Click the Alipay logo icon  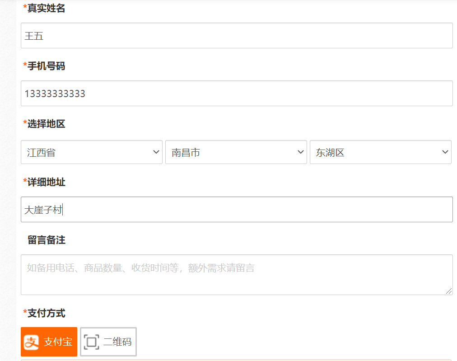pos(32,342)
